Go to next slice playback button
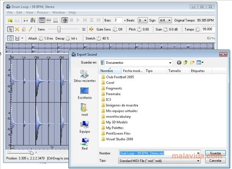 [x=98, y=20]
